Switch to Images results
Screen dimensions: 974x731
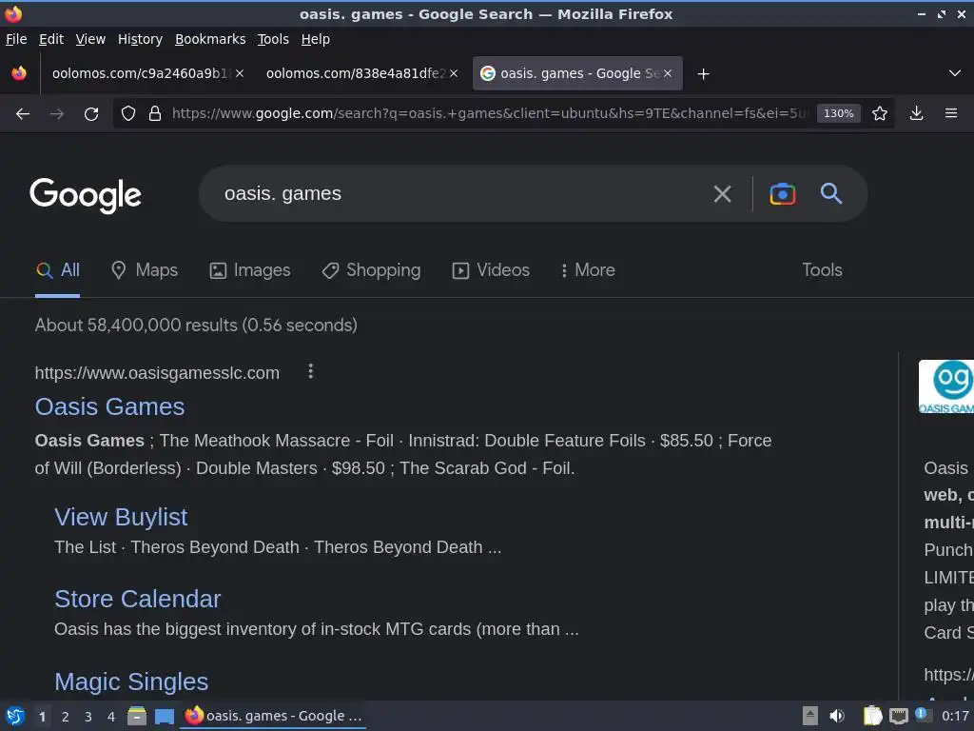pos(250,270)
